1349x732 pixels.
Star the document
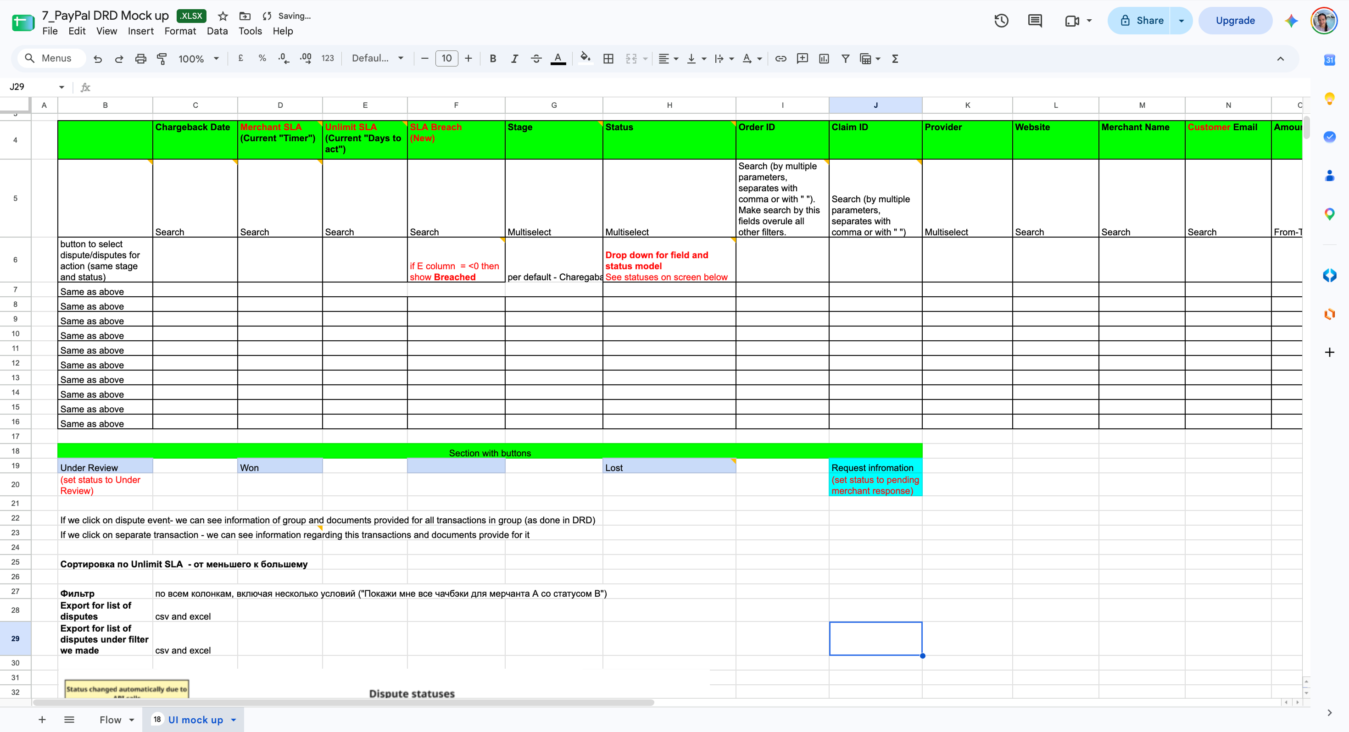(x=223, y=16)
